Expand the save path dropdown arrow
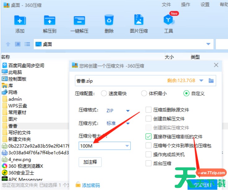 tap(201, 80)
